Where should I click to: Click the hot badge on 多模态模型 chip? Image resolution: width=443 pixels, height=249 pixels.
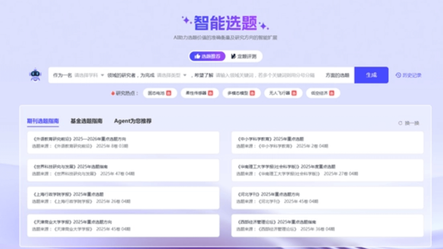coord(252,93)
